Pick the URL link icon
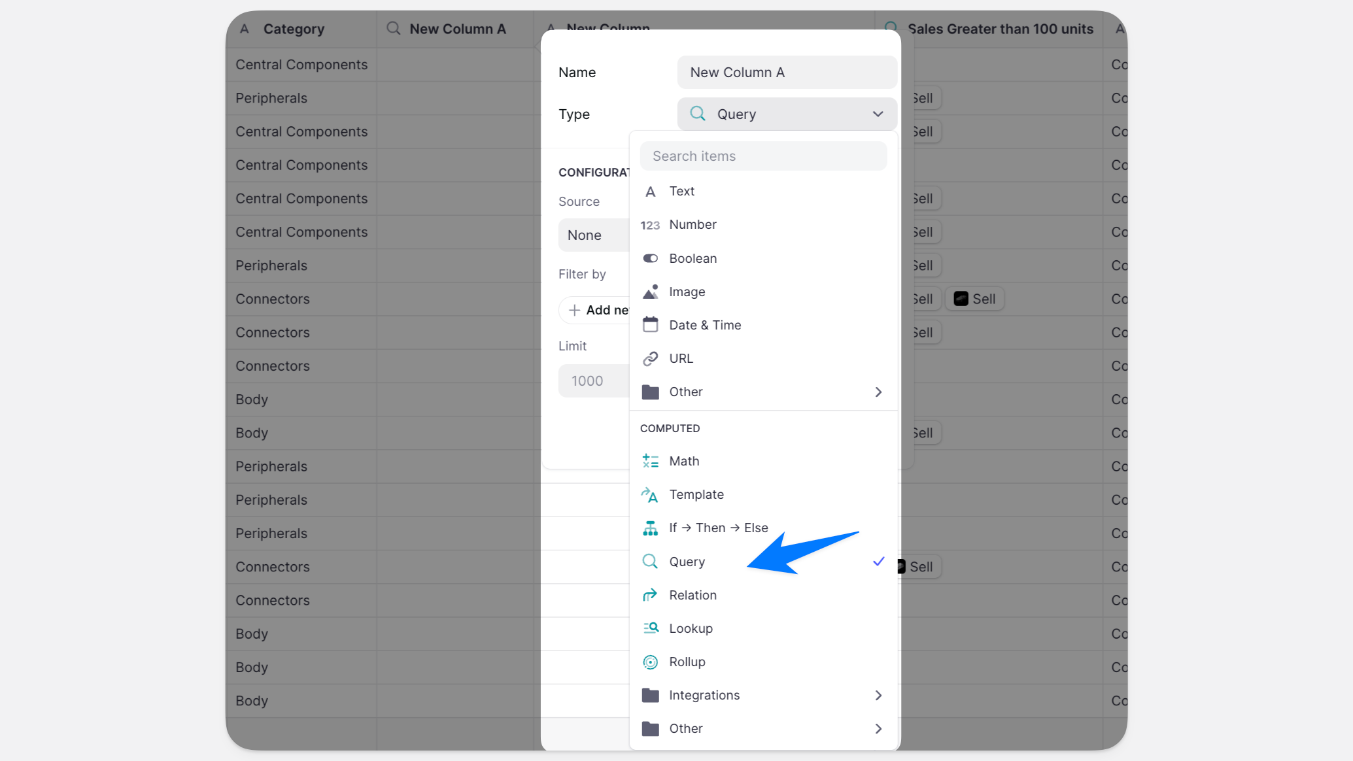Screen dimensions: 1353x761 (x=650, y=358)
